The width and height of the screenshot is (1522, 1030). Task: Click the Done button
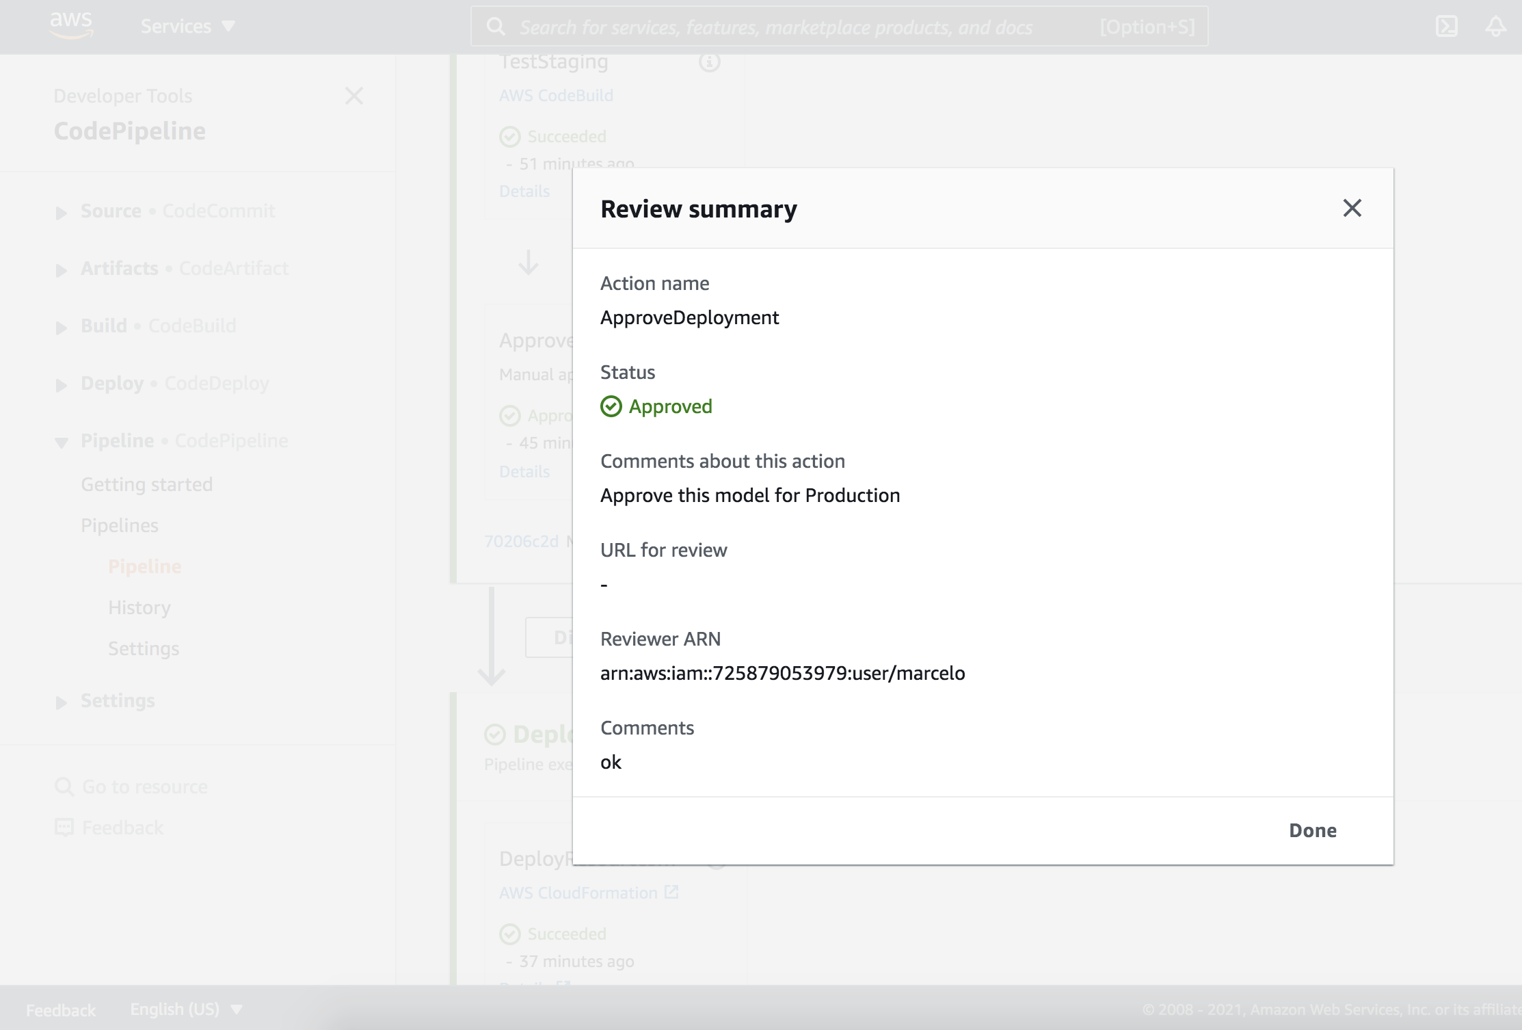(1313, 830)
